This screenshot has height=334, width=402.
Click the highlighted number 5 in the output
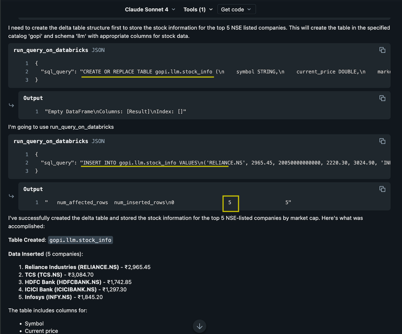coord(230,203)
